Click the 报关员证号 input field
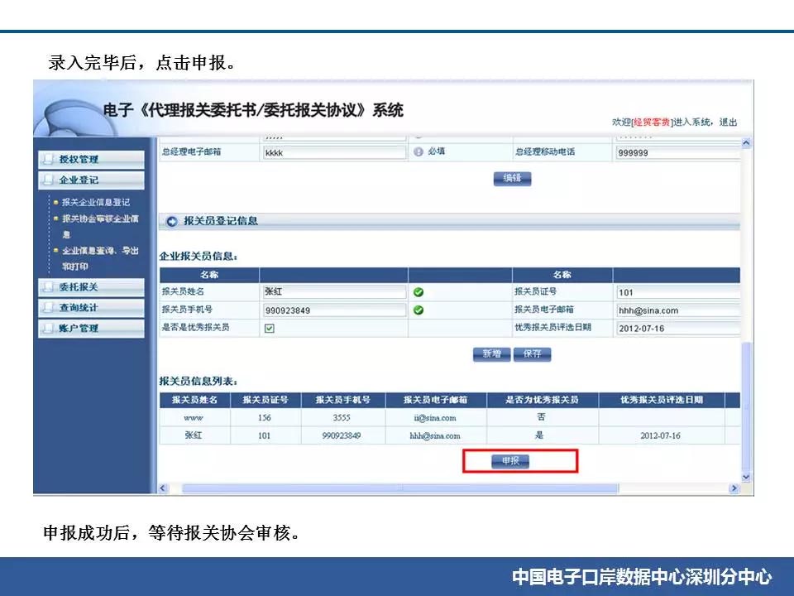Viewport: 794px width, 596px height. (x=678, y=292)
